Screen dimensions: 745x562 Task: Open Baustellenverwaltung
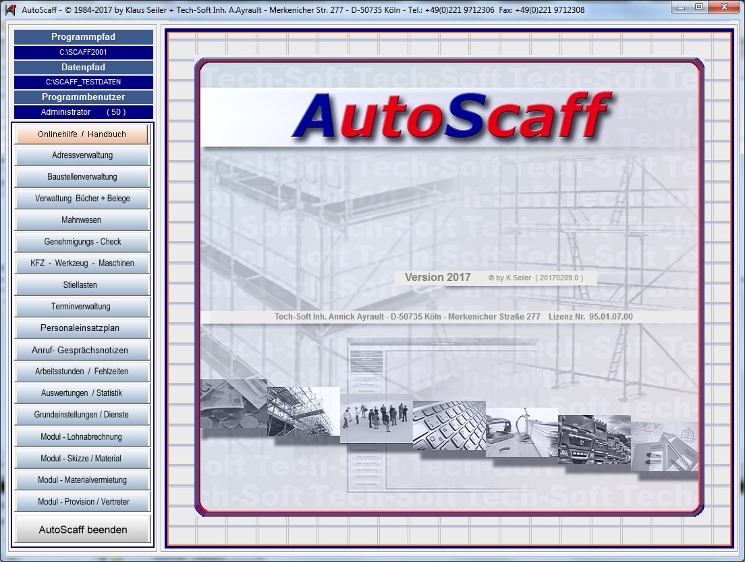[x=82, y=177]
